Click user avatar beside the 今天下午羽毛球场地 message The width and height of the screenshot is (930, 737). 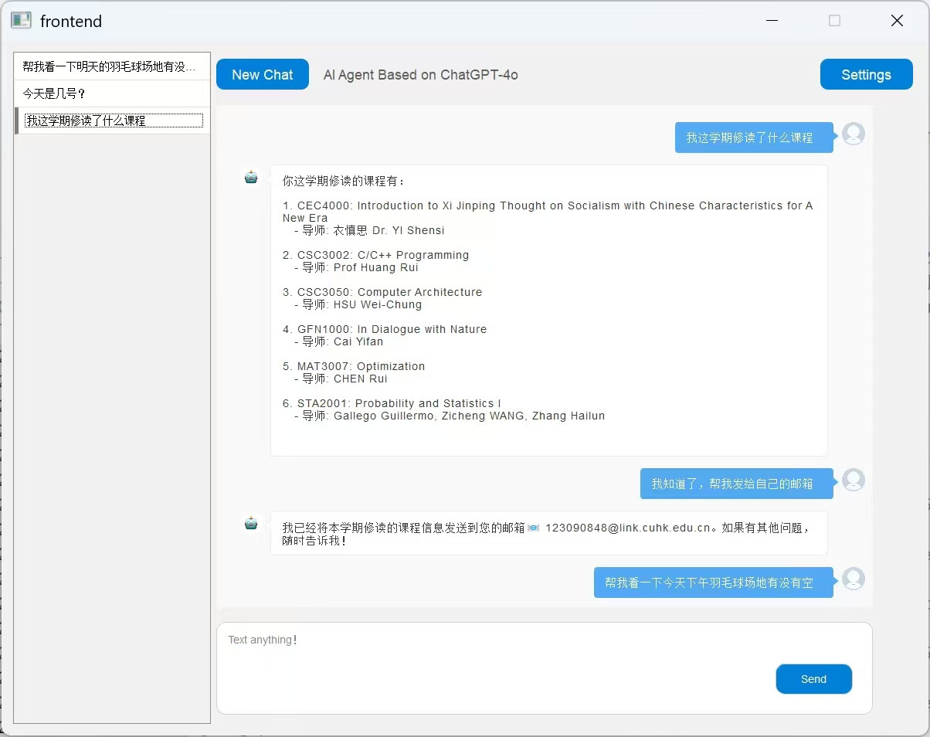click(853, 579)
